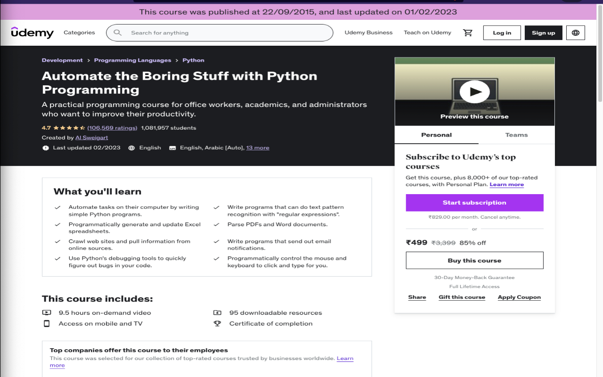The width and height of the screenshot is (603, 377).
Task: Open the shopping cart icon
Action: pos(468,33)
